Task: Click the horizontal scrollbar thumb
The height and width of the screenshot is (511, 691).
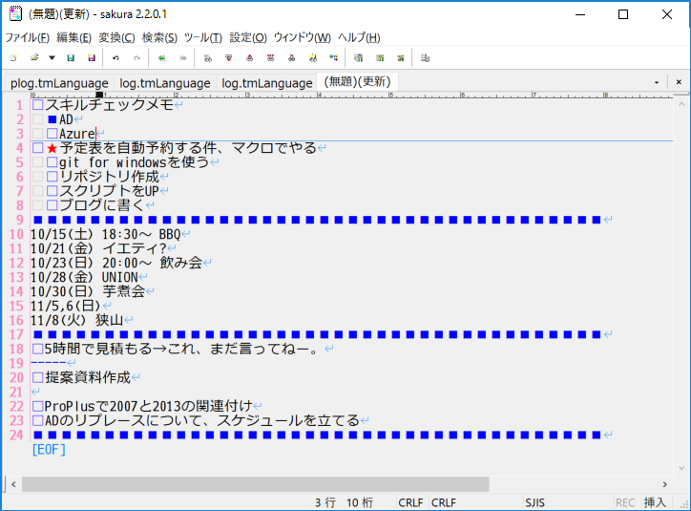Action: 256,484
